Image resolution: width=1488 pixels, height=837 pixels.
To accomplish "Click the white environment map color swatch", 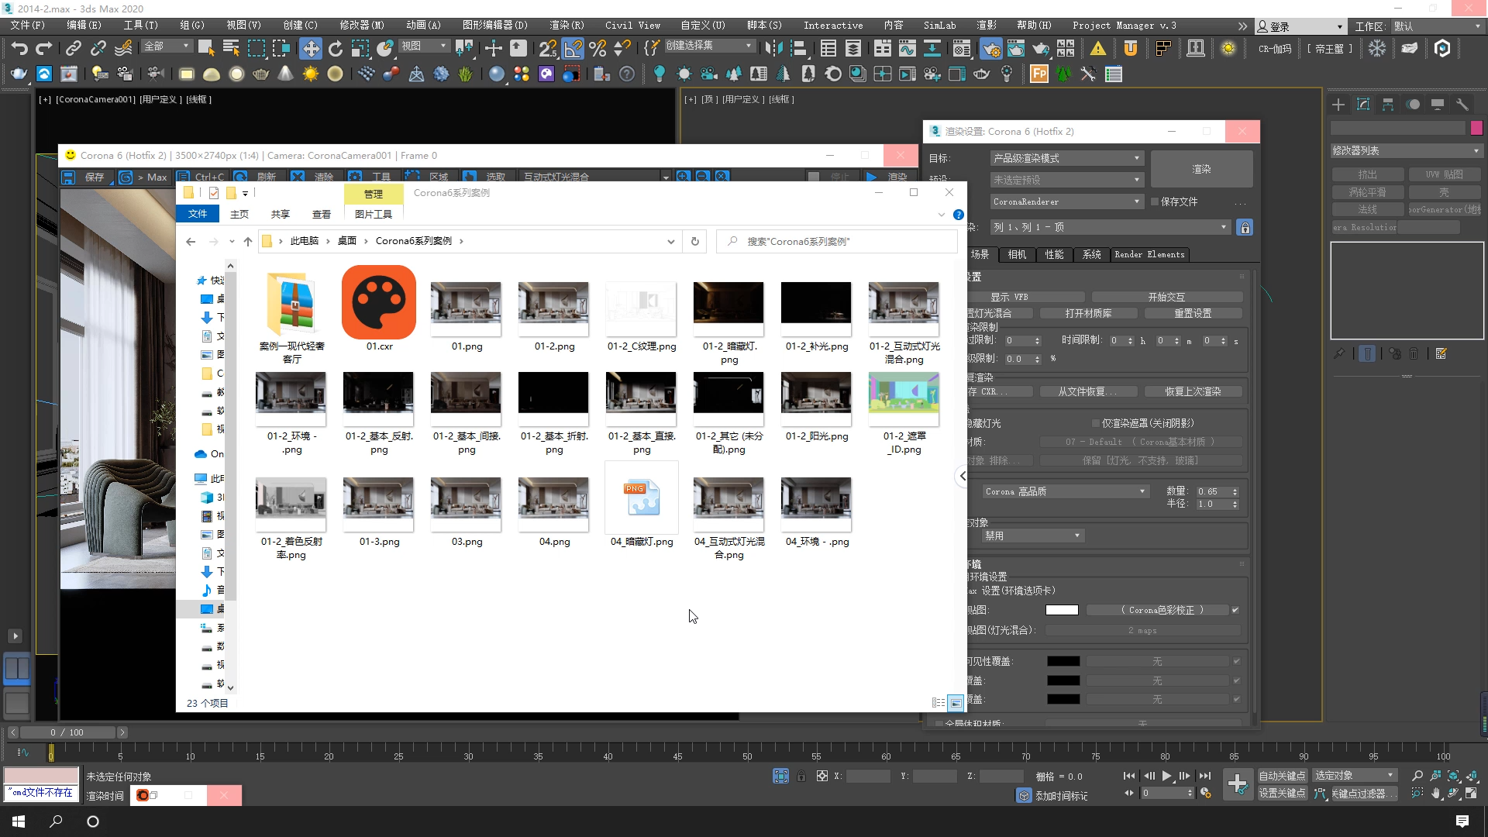I will click(x=1062, y=610).
